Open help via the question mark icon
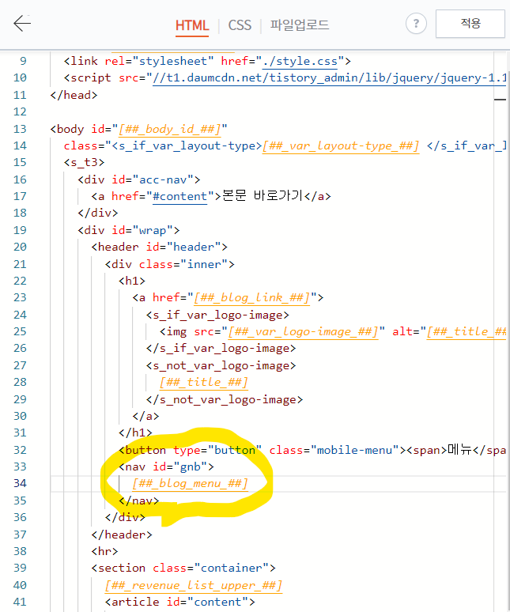 point(416,24)
